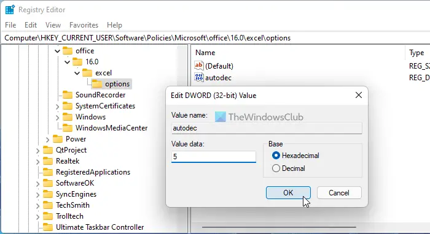This screenshot has width=430, height=234.
Task: Open the Favorites menu
Action: point(84,25)
